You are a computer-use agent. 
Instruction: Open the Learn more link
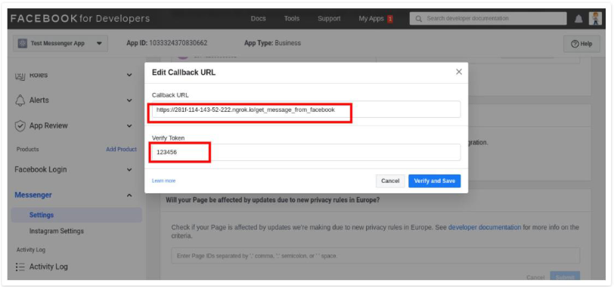(163, 181)
